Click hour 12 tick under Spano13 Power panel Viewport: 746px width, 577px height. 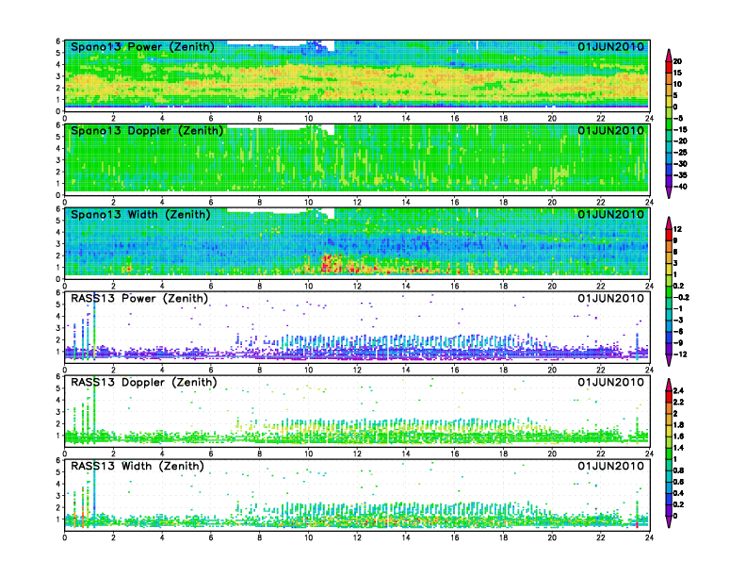pos(357,118)
